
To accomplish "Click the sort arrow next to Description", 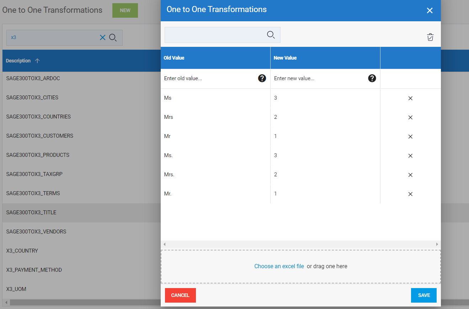I will [x=37, y=61].
